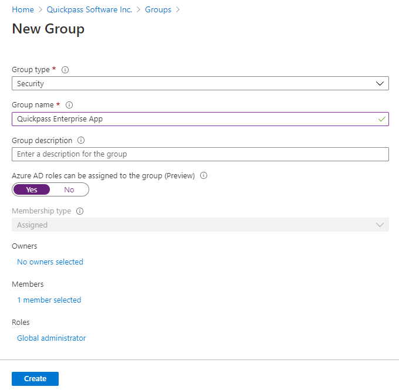Open Azure AD roles info tooltip icon
The image size is (399, 390).
click(x=204, y=175)
